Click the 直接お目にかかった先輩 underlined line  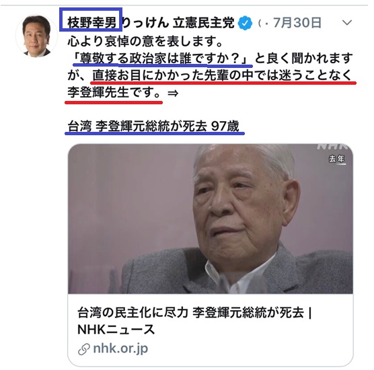coord(222,75)
